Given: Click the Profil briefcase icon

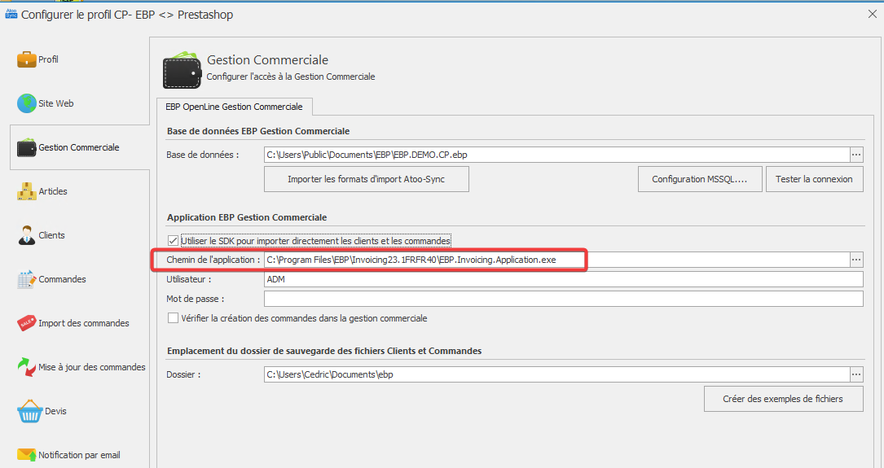Looking at the screenshot, I should 27,59.
